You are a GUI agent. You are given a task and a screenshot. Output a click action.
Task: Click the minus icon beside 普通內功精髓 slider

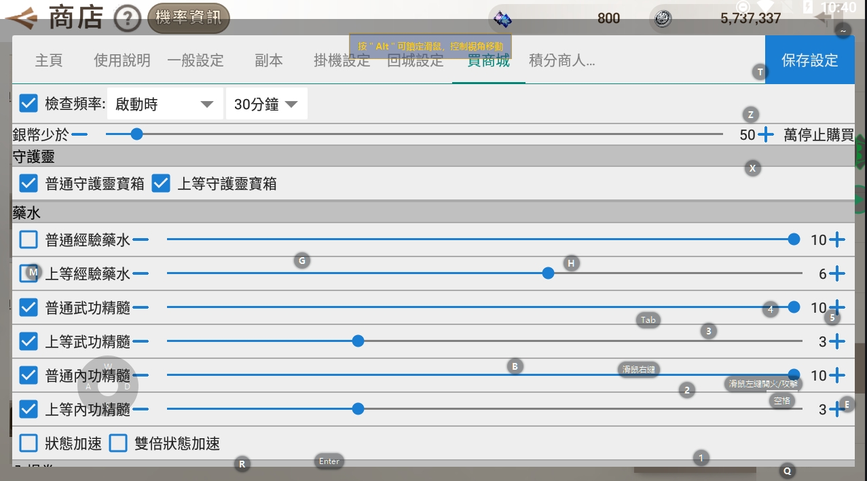point(143,375)
